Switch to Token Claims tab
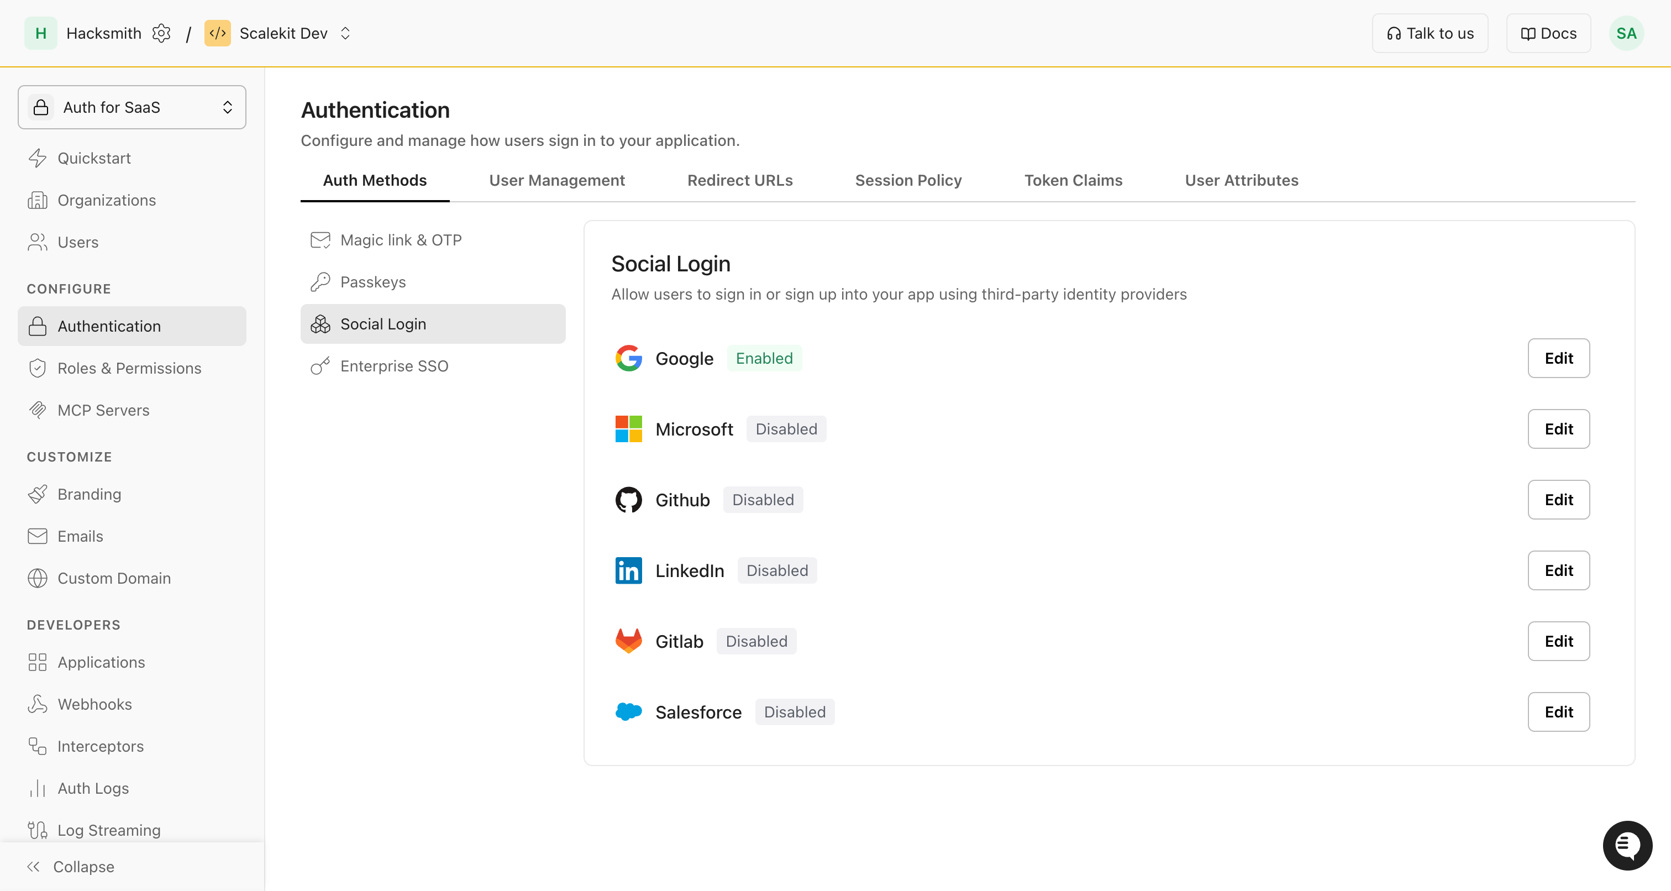 pyautogui.click(x=1073, y=180)
